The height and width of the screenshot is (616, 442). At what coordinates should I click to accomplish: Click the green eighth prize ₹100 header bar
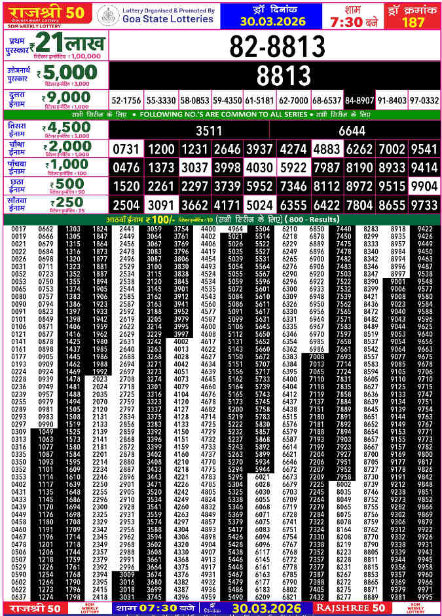pos(221,218)
